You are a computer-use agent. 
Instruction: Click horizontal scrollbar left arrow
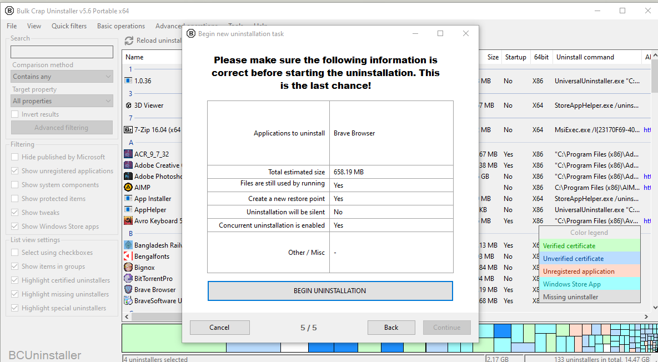pyautogui.click(x=127, y=316)
